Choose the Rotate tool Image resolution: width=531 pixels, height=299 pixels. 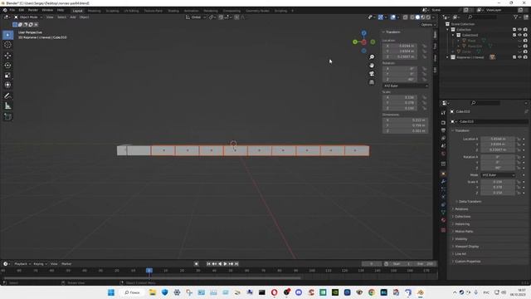coord(7,66)
